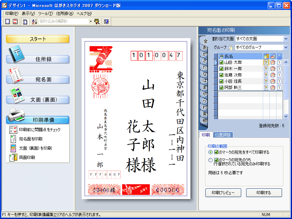Uncheck the 阿部 新三 checkbox

[221, 88]
